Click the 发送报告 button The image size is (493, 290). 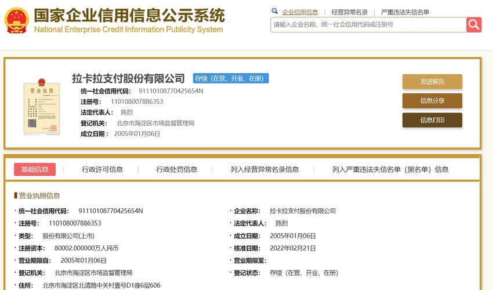point(432,81)
